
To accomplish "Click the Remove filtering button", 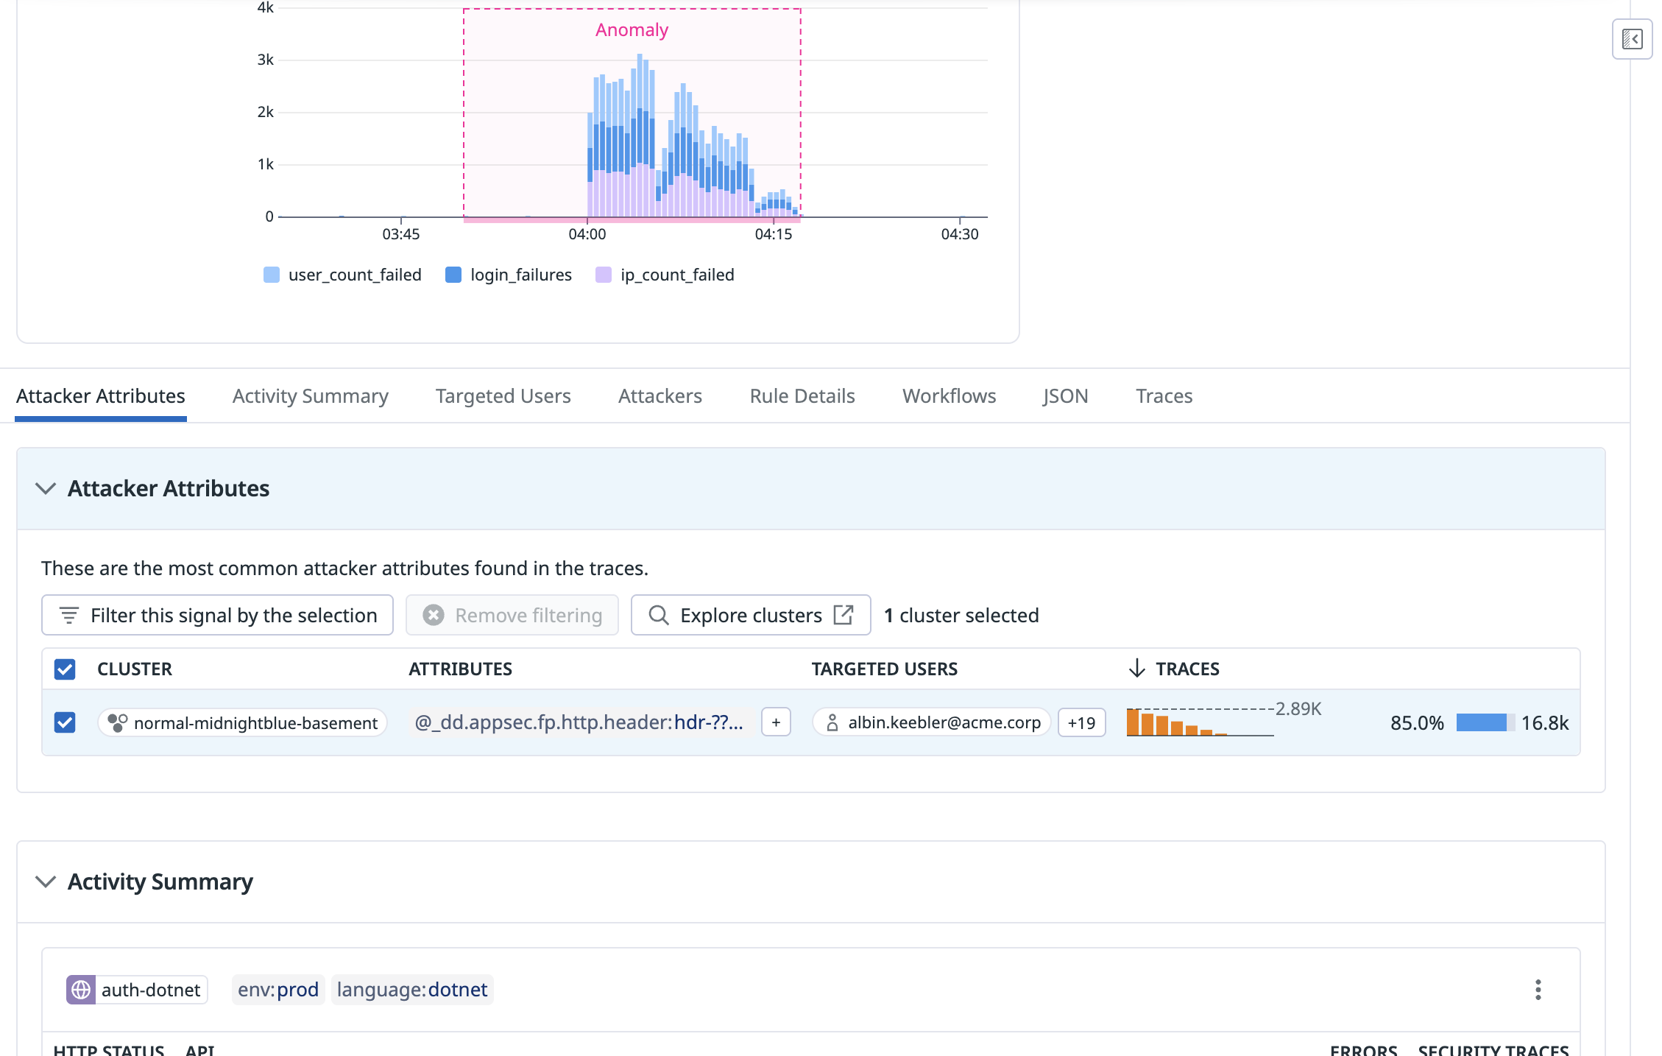I will (512, 615).
